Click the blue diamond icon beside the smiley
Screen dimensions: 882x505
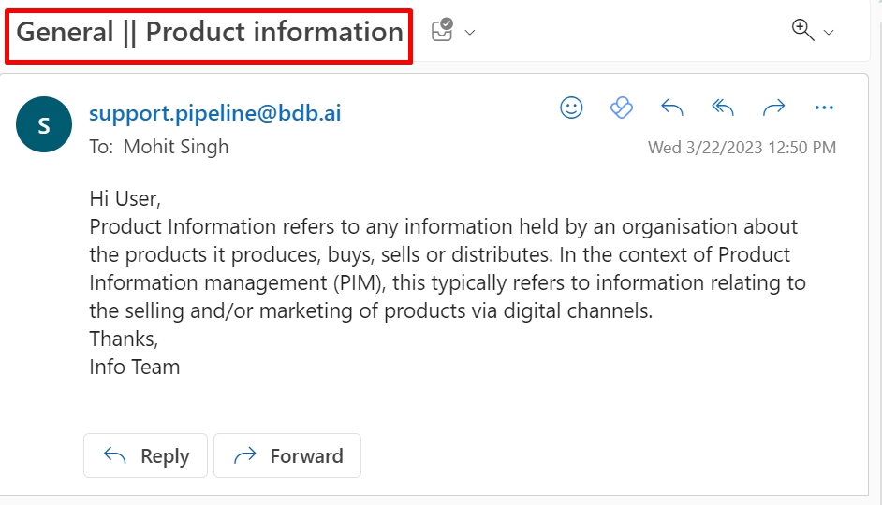[x=622, y=108]
